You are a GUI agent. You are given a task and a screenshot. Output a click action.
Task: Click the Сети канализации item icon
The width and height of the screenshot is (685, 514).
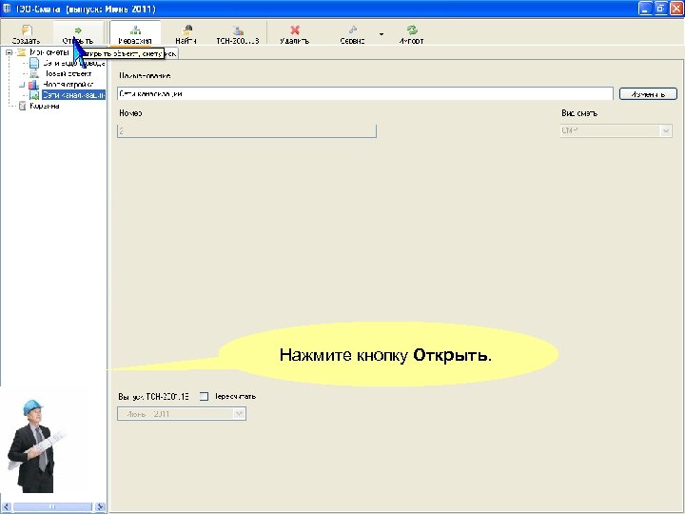coord(34,95)
